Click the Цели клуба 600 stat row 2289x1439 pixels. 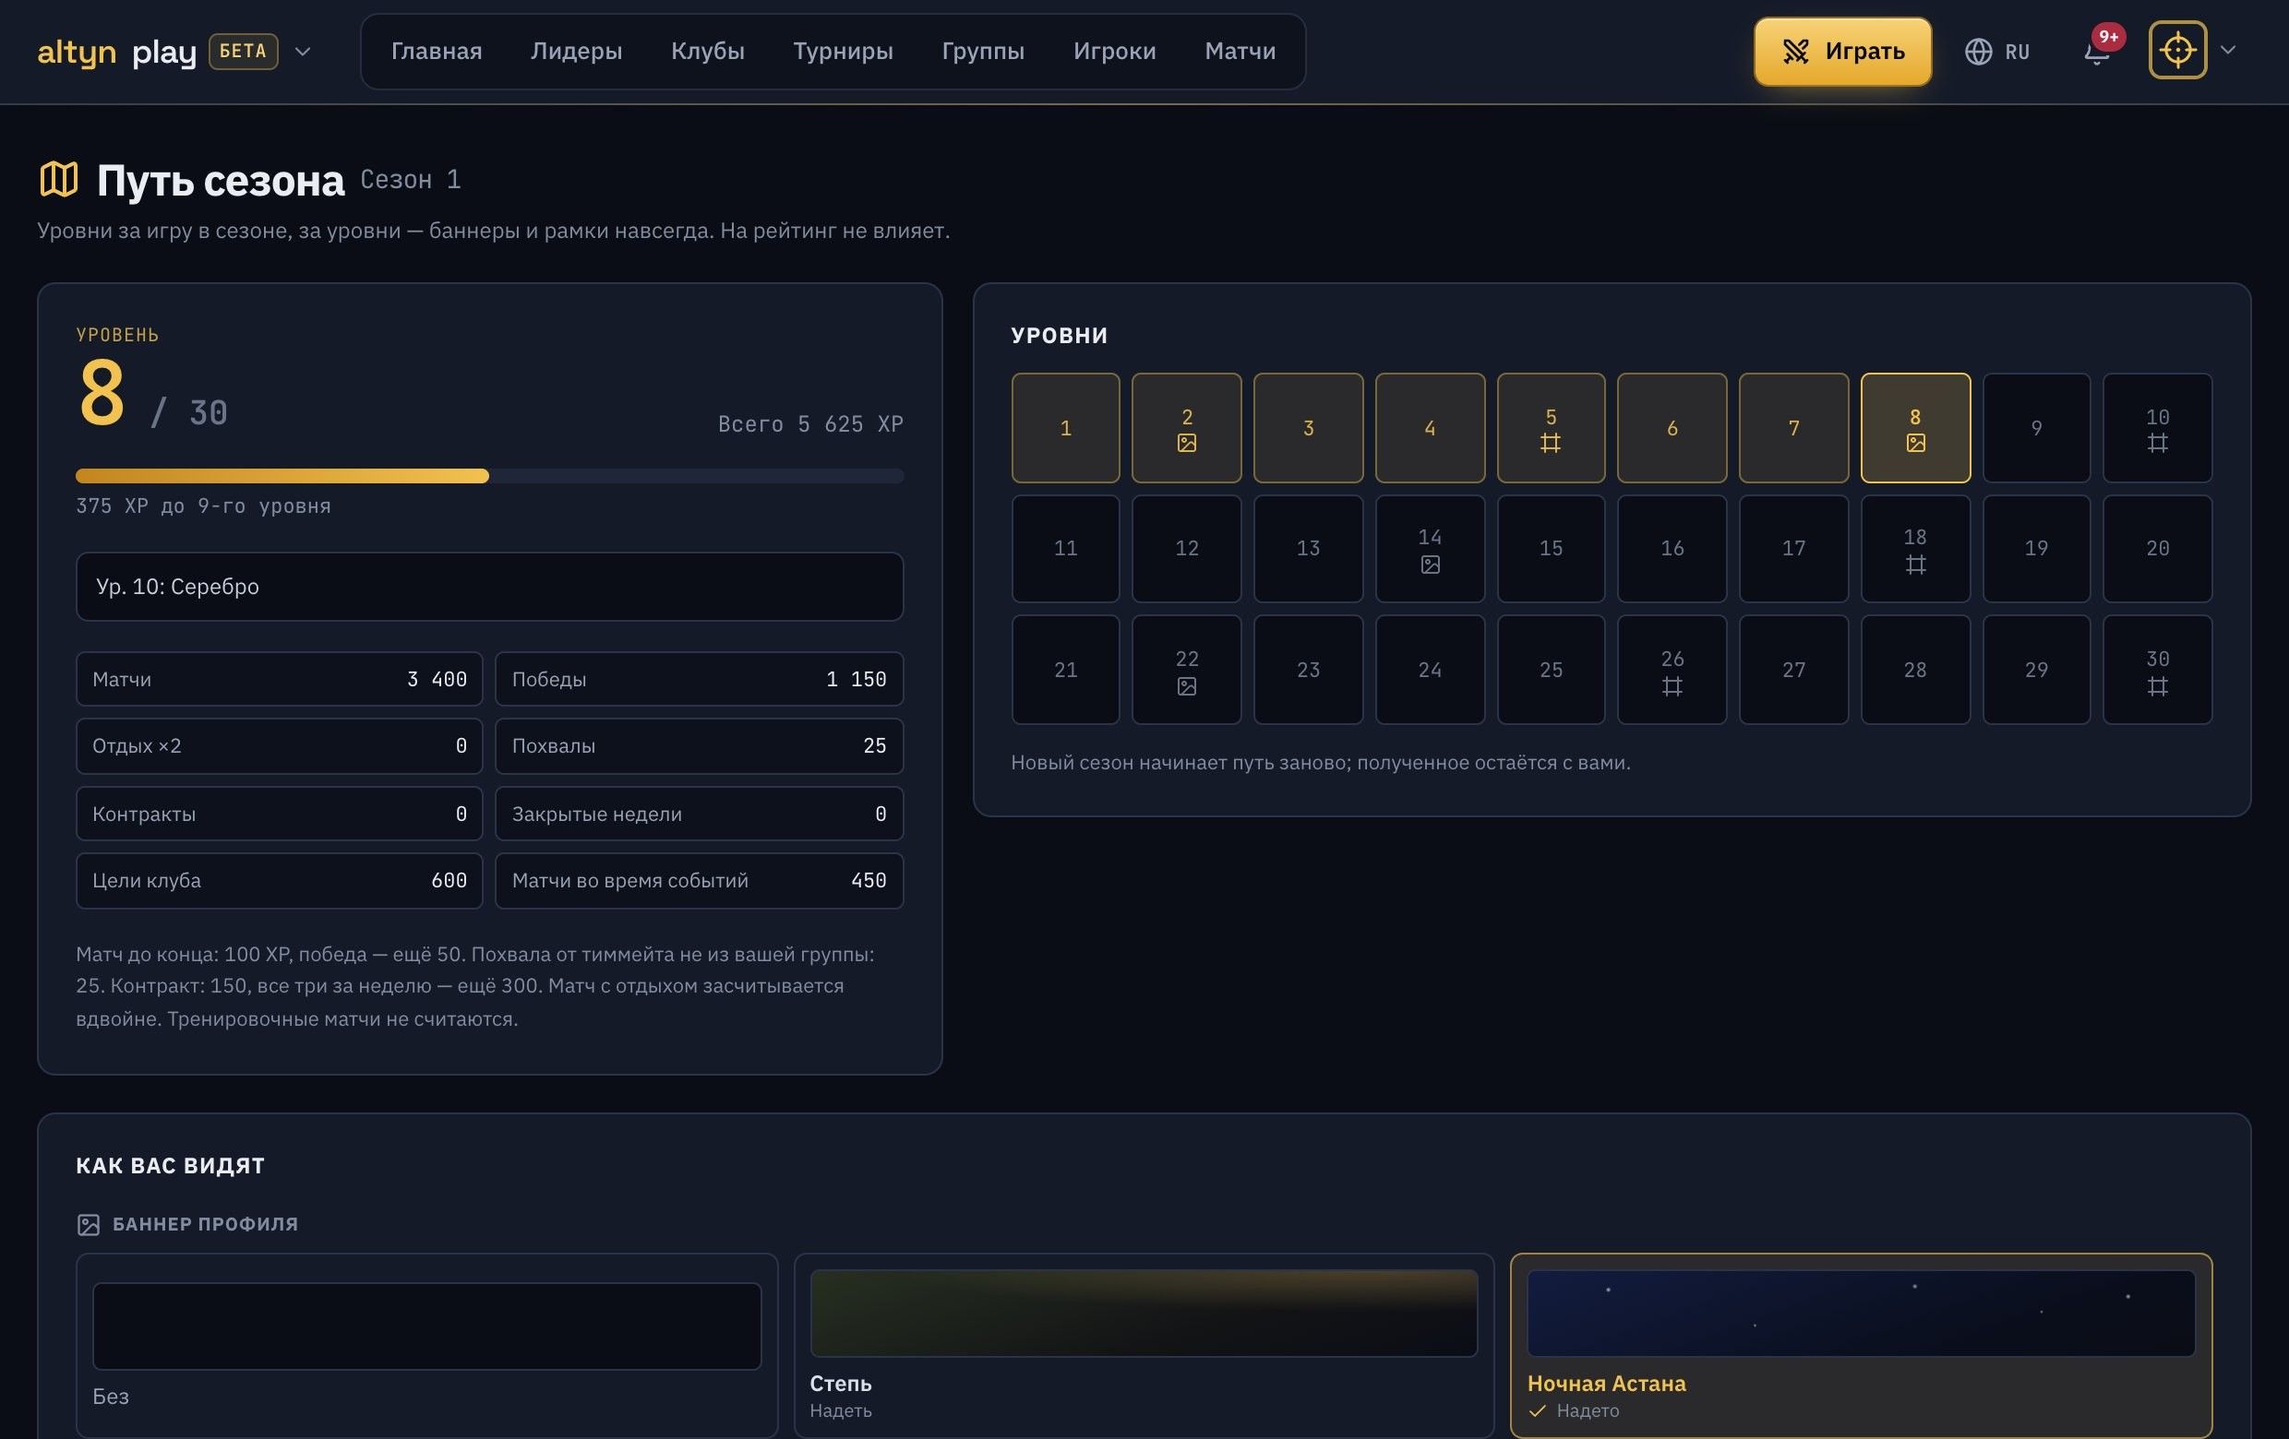coord(280,881)
